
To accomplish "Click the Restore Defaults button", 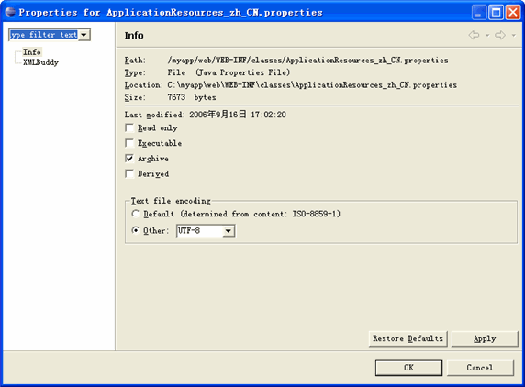I will point(408,338).
